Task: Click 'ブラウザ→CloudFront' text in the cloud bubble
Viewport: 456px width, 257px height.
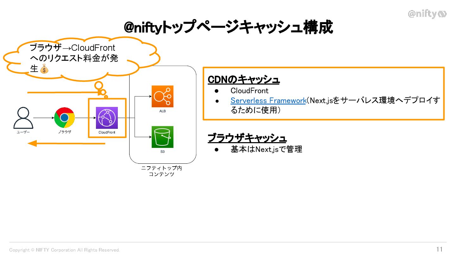Action: tap(73, 48)
